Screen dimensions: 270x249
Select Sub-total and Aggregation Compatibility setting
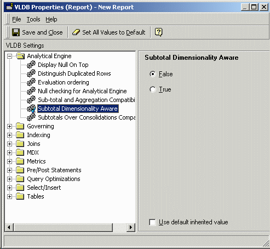click(87, 100)
